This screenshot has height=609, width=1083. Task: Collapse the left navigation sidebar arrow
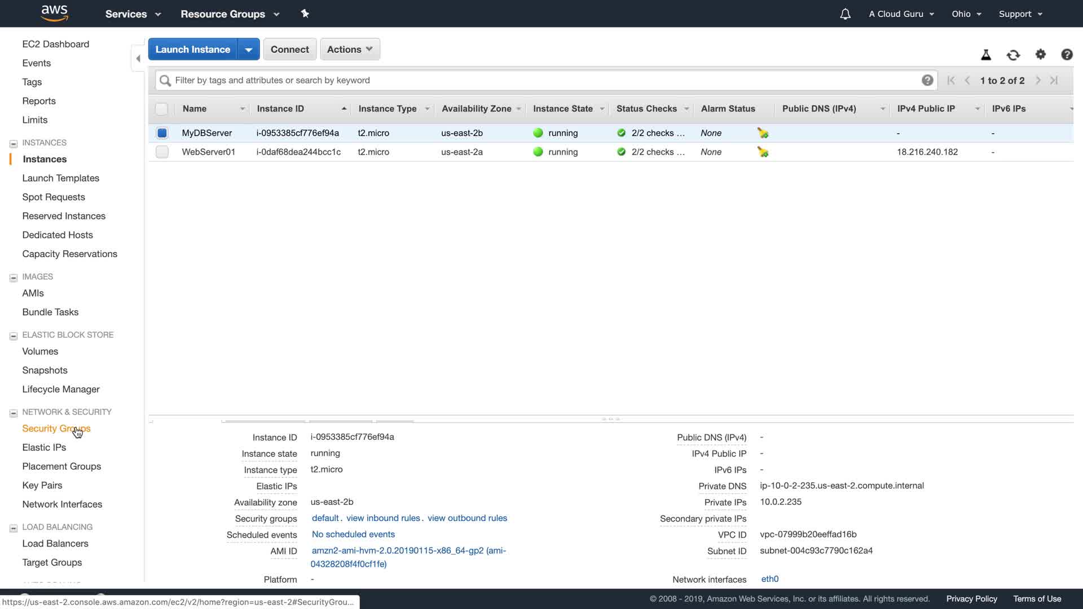coord(138,58)
